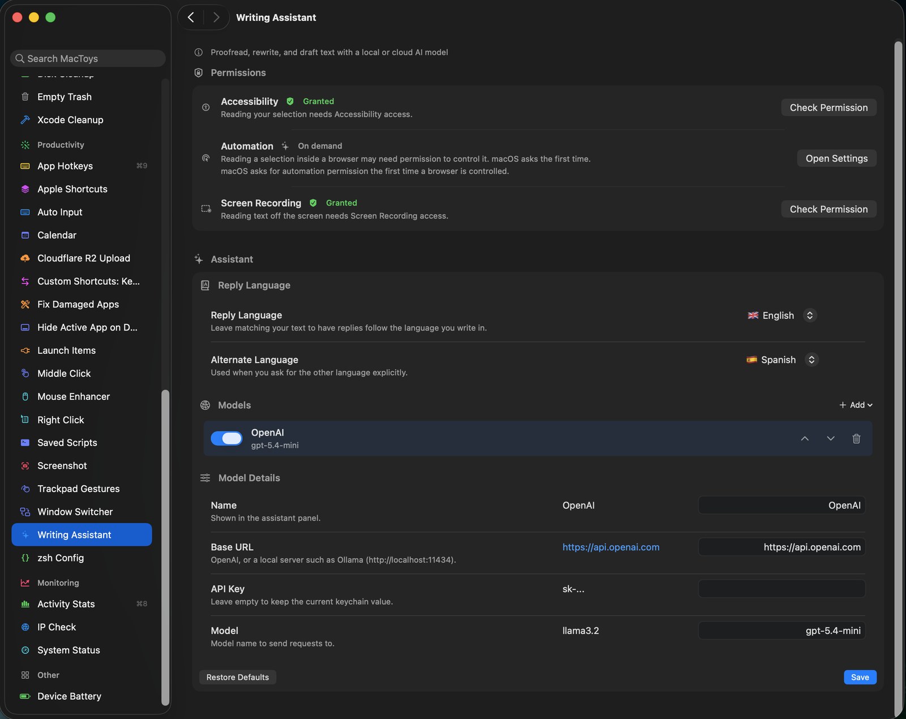Click the Mouse Enhancer icon

coord(25,397)
